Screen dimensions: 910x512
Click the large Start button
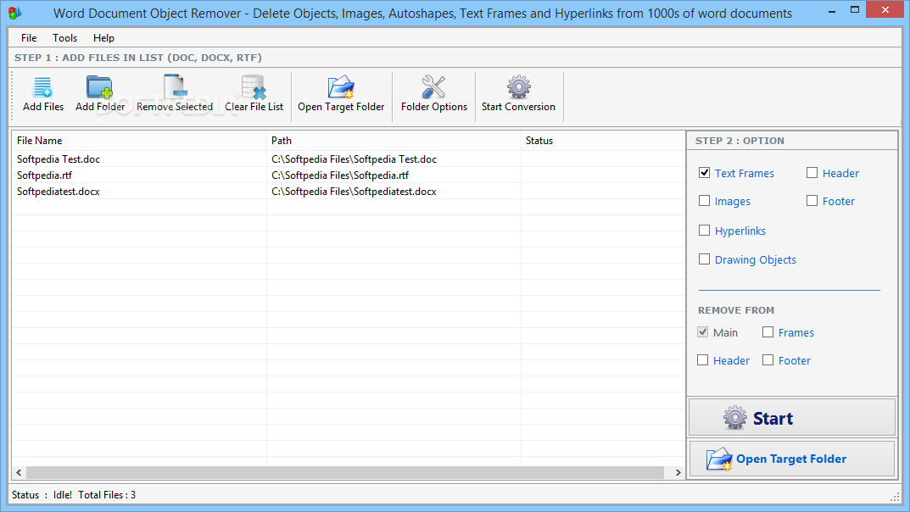click(792, 418)
